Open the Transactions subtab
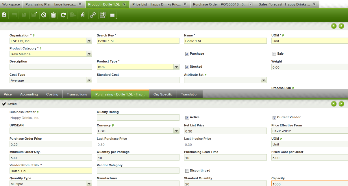This screenshot has width=348, height=186. tap(77, 94)
